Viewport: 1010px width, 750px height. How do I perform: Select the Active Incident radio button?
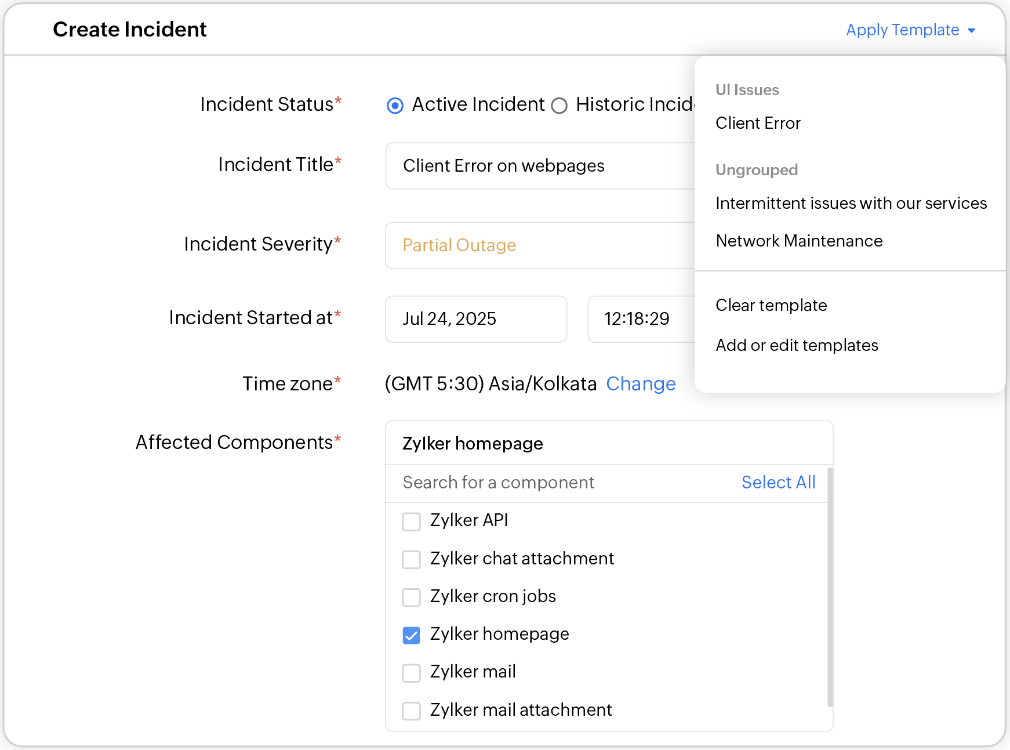tap(395, 106)
